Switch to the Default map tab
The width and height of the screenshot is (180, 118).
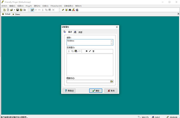click(x=6, y=14)
